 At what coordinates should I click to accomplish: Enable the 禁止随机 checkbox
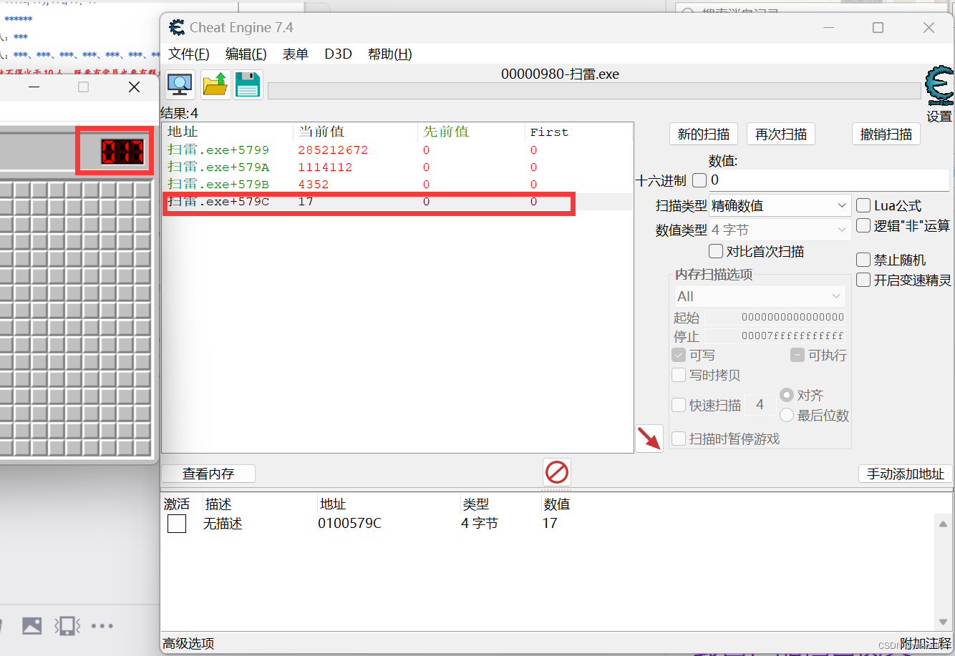[863, 260]
